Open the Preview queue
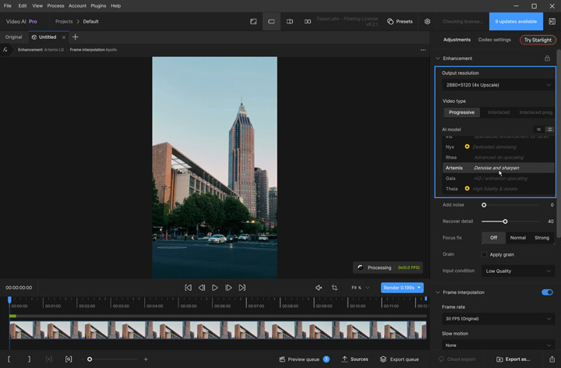The image size is (561, 368). coord(304,359)
